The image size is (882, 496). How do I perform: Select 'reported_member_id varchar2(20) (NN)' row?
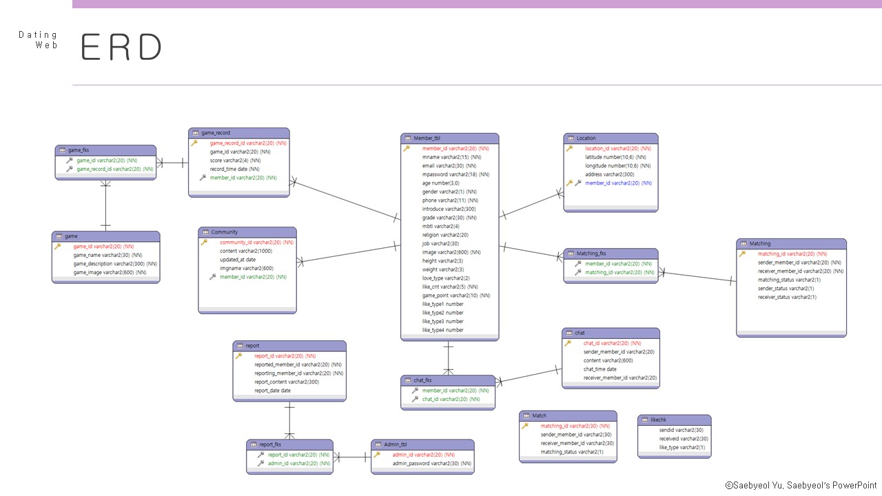click(298, 364)
